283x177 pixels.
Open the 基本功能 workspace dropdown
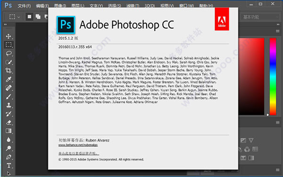[x=260, y=17]
